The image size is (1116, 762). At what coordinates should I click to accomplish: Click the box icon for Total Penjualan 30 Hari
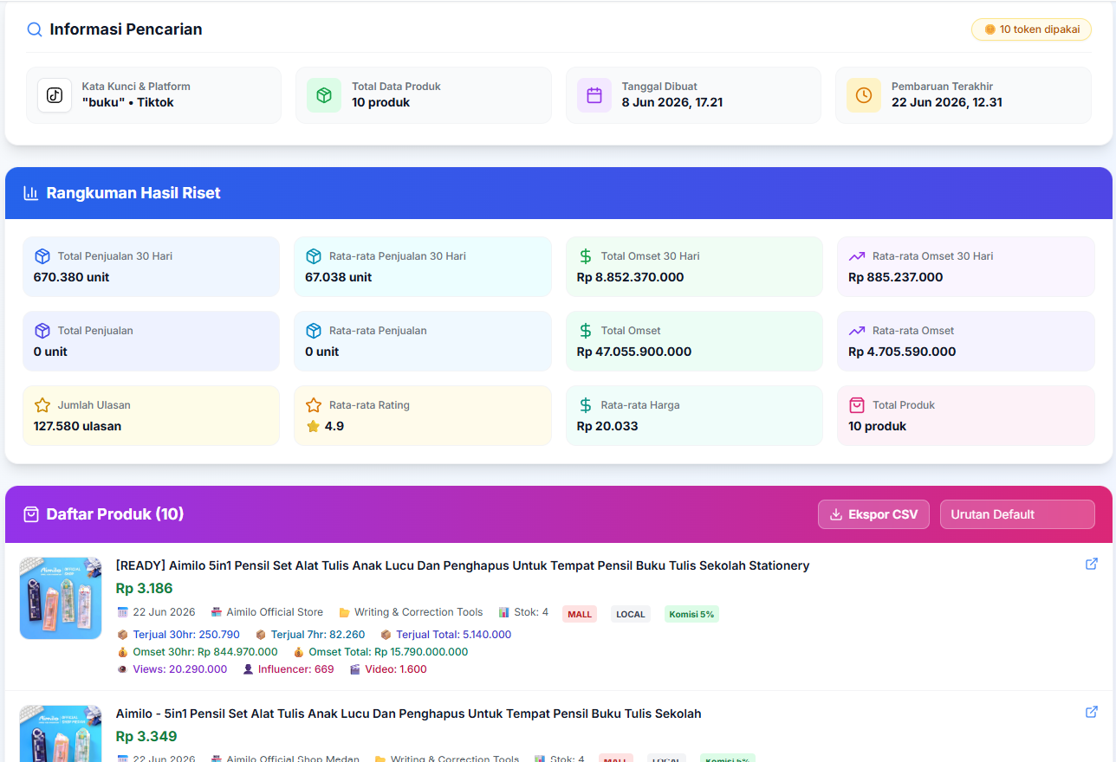(42, 256)
